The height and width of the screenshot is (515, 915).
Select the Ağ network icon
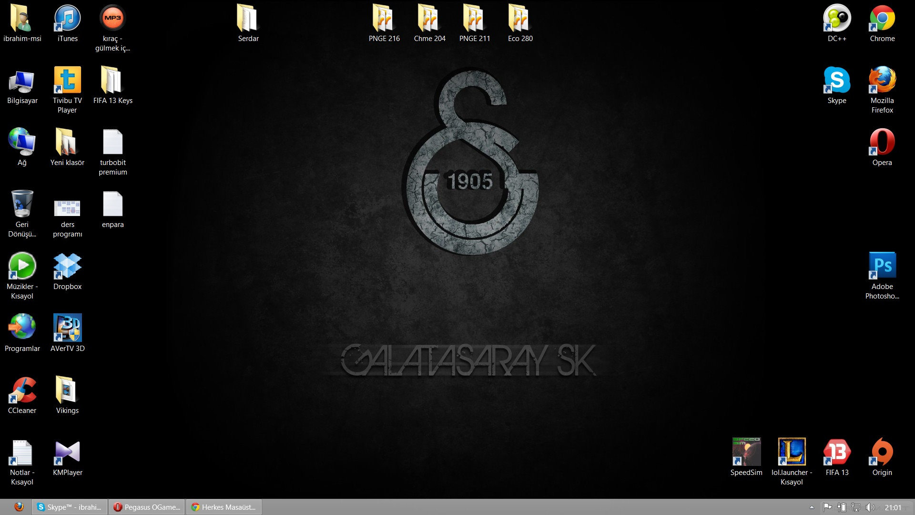[22, 147]
